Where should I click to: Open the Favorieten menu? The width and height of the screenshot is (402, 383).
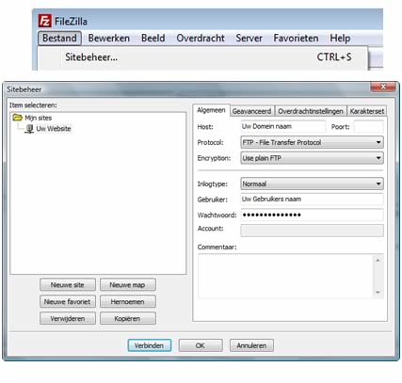(x=296, y=39)
